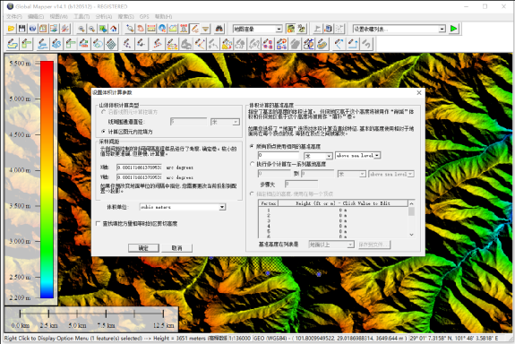Viewport: 515px width, 344px height.
Task: Click the leftmost digitizer row area icon
Action: coord(13,44)
